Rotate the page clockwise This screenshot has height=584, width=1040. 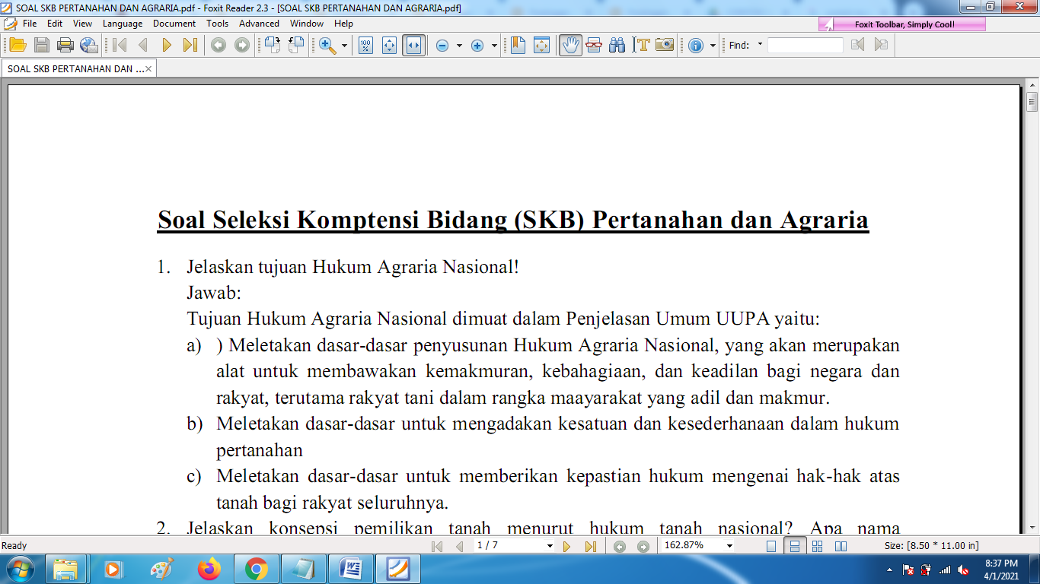pyautogui.click(x=273, y=45)
